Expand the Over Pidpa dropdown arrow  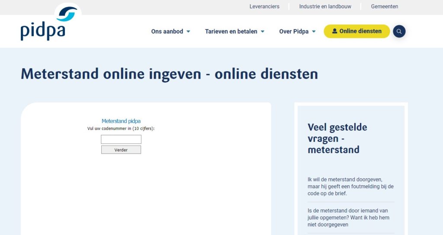314,32
